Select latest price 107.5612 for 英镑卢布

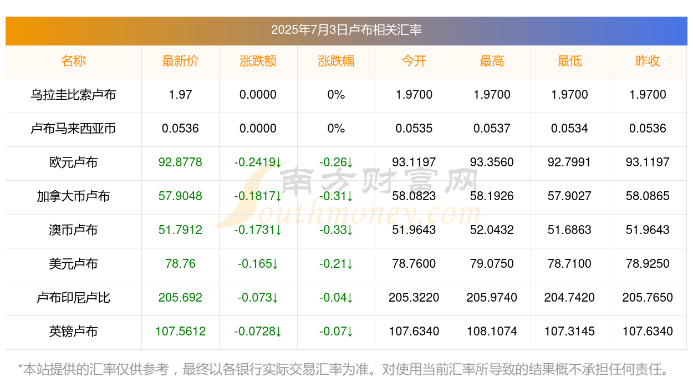pos(180,332)
